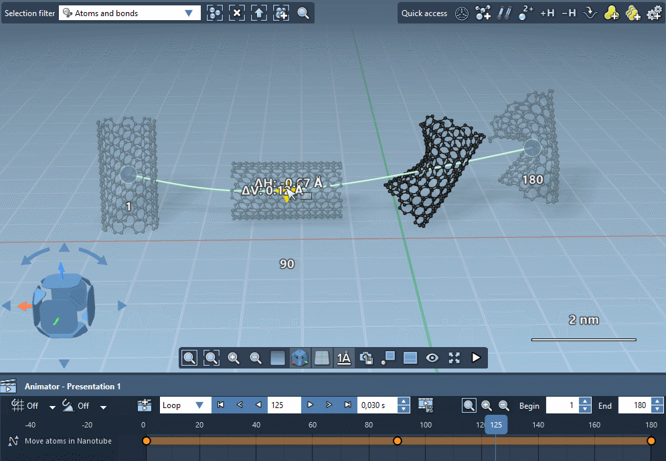This screenshot has height=461, width=666.
Task: Click the add hydrogens (+H) icon
Action: point(548,13)
